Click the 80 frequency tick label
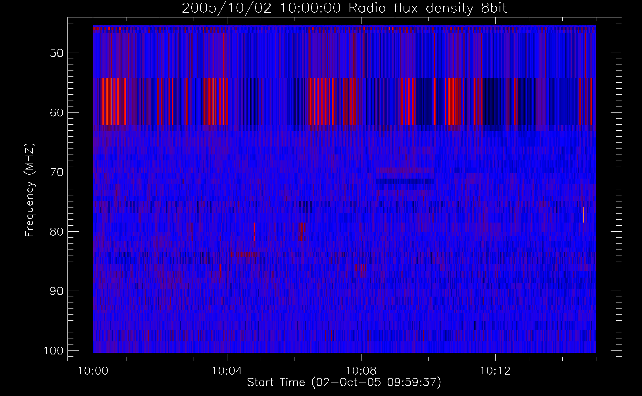642x396 pixels. 56,232
